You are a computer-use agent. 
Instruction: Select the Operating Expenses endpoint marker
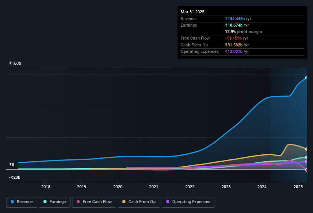(x=307, y=162)
